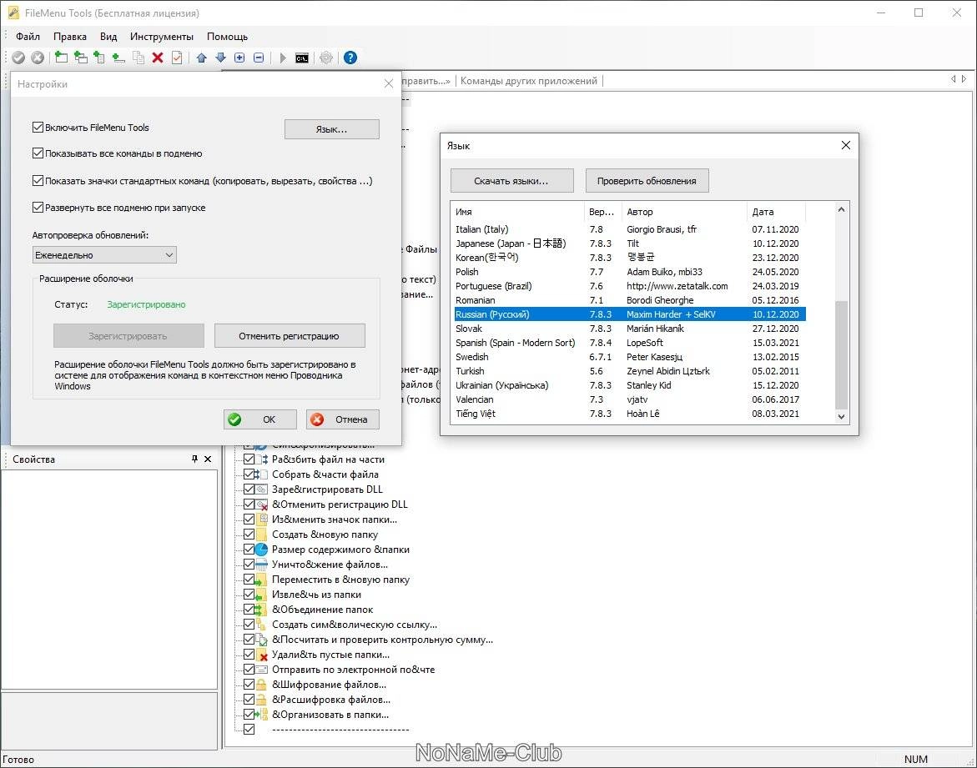Toggle the Включить FileMenu Tools checkbox
This screenshot has width=977, height=768.
[38, 127]
